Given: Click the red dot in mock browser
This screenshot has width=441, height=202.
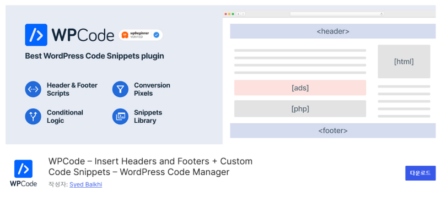Looking at the screenshot, I should (x=225, y=14).
